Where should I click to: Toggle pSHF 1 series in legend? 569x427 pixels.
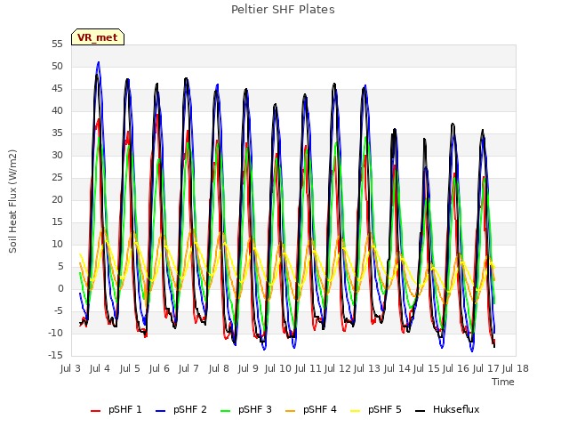(116, 409)
